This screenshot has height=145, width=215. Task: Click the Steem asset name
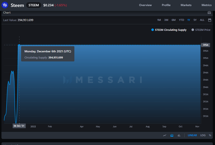click(x=17, y=5)
